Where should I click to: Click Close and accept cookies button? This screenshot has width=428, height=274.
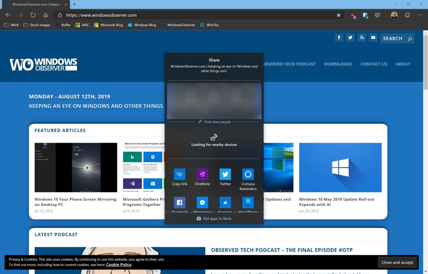pos(398,262)
